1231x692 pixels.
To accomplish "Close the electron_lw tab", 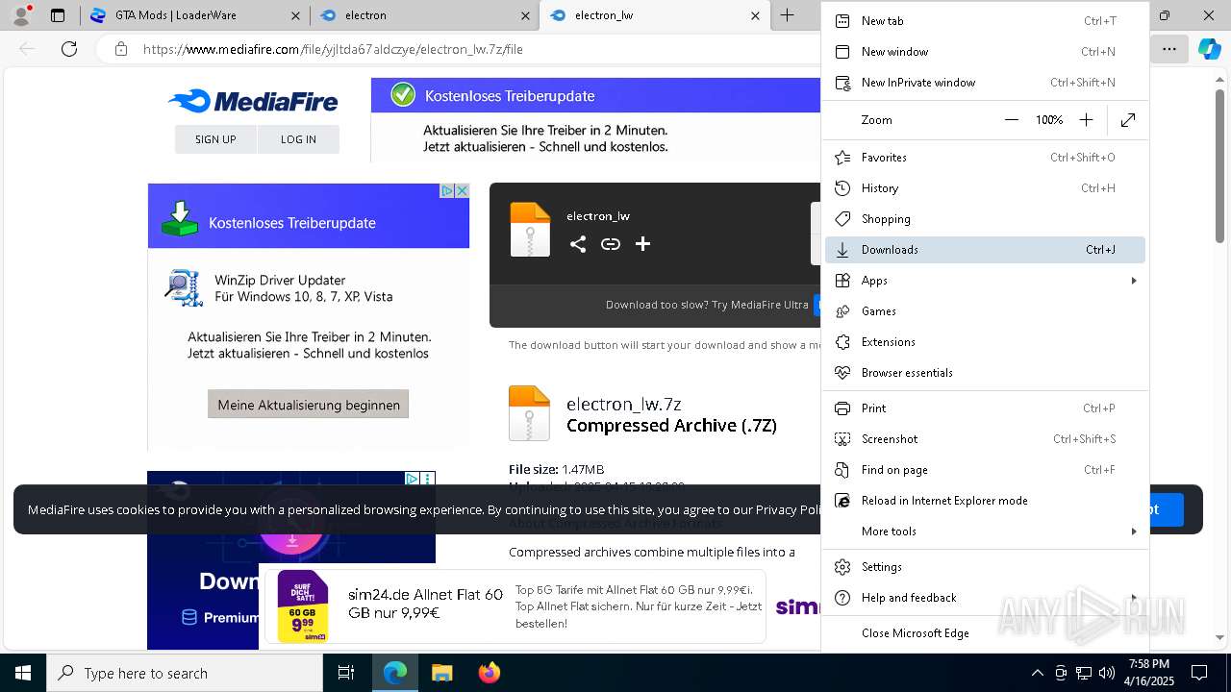I will [x=756, y=15].
